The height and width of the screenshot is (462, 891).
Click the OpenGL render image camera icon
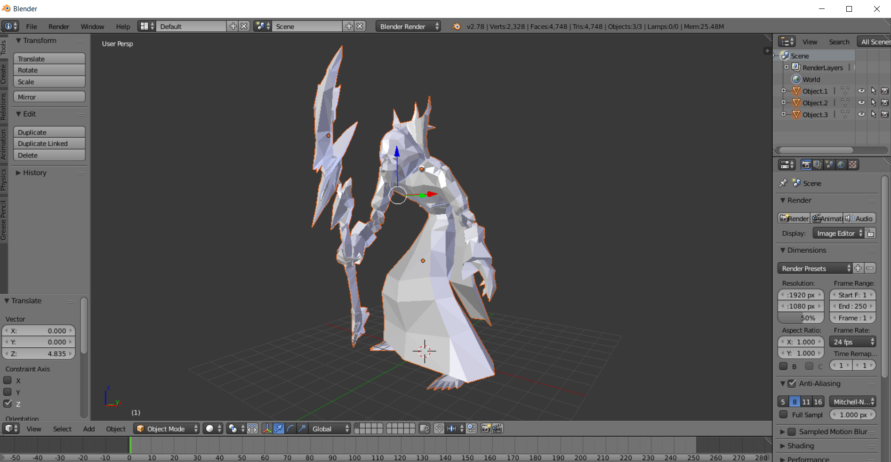click(x=486, y=429)
